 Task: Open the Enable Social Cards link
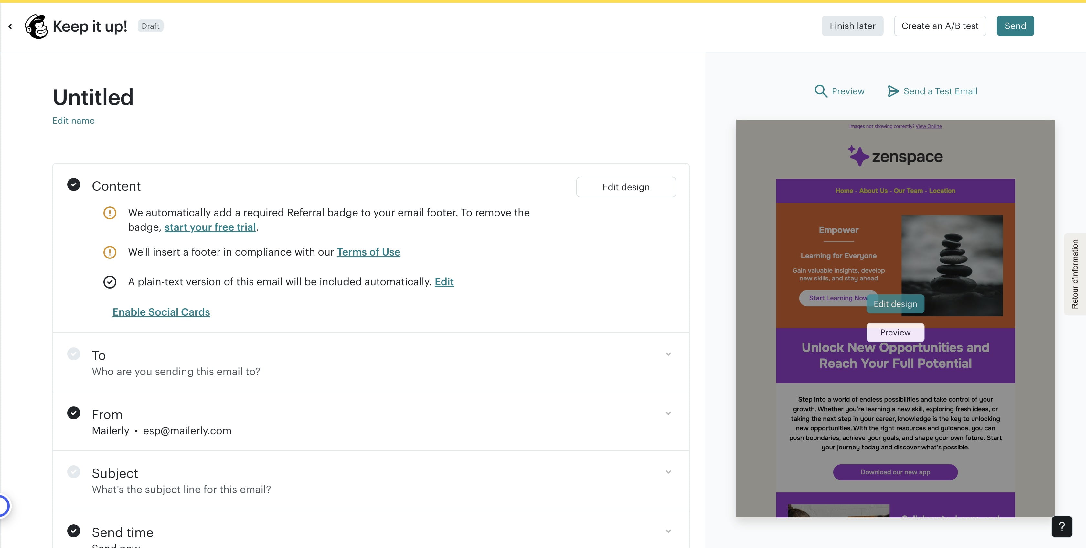161,312
